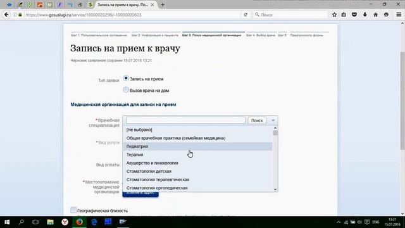Collapse the specialization dropdown arrow
405x228 pixels.
[x=273, y=120]
